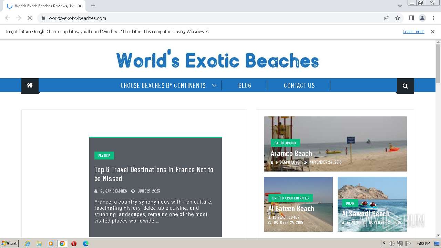441x248 pixels.
Task: Dismiss the Chrome update notification bar
Action: click(x=433, y=32)
